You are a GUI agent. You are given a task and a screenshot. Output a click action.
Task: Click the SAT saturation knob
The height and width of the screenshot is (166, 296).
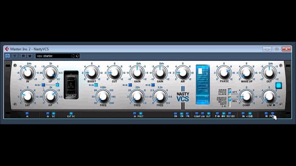[x=27, y=97]
